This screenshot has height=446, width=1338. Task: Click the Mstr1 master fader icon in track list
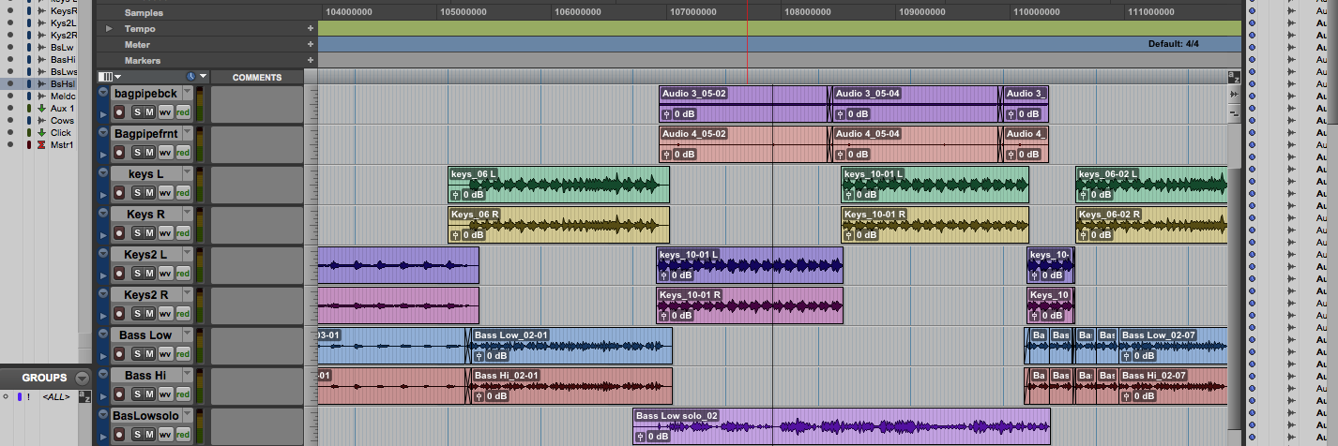(x=41, y=145)
